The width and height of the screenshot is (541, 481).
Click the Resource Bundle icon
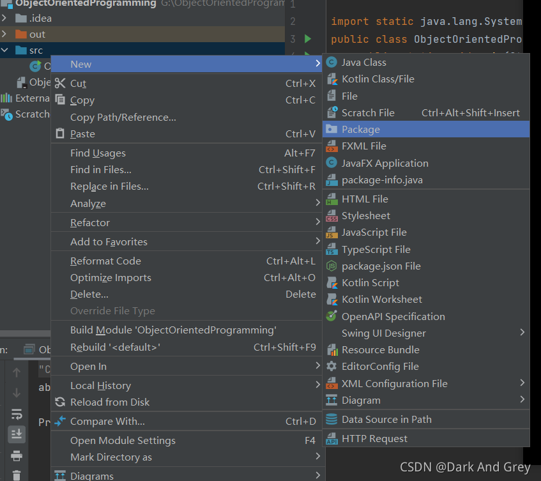coord(332,349)
